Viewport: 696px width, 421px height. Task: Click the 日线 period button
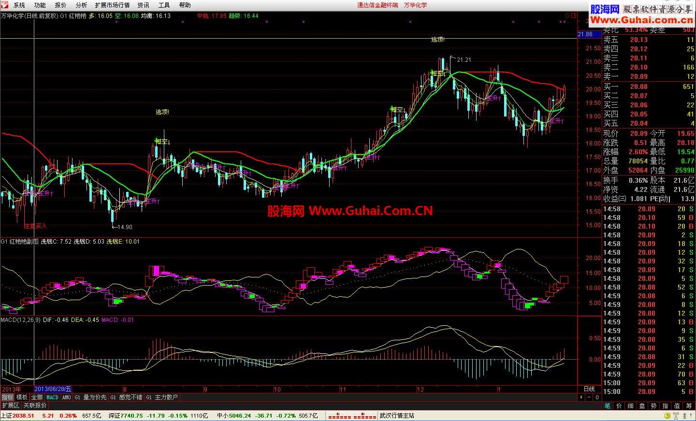(x=589, y=389)
